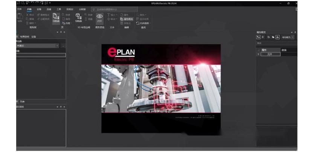Viewport: 314px width, 152px height.
Task: Click the eye-shaped graphical preview icon
Action: pyautogui.click(x=99, y=17)
